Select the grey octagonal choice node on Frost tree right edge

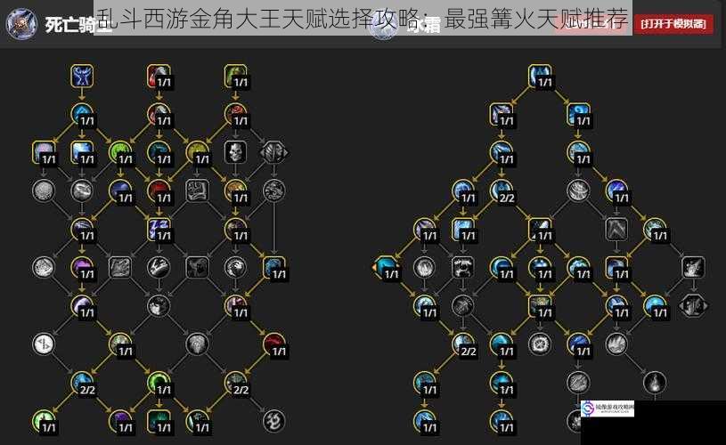click(x=693, y=306)
